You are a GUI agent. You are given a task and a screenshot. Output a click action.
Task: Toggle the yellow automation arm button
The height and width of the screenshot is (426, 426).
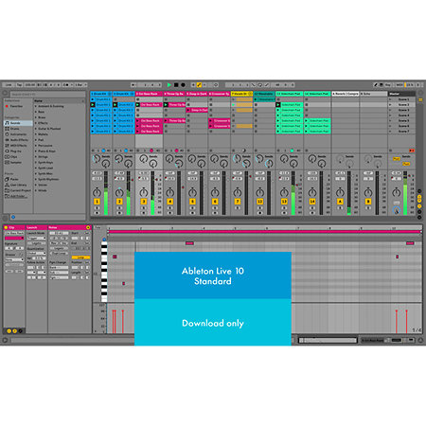point(199,85)
